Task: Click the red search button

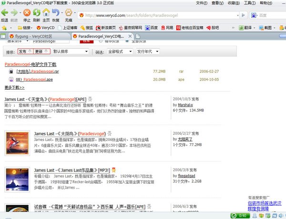Action: pyautogui.click(x=86, y=41)
